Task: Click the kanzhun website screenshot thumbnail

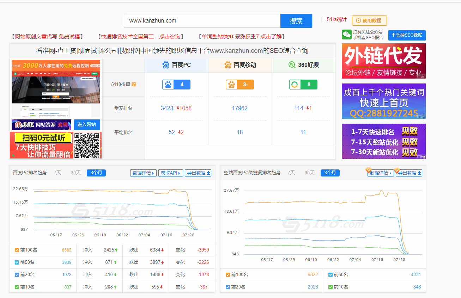Action: coord(56,88)
